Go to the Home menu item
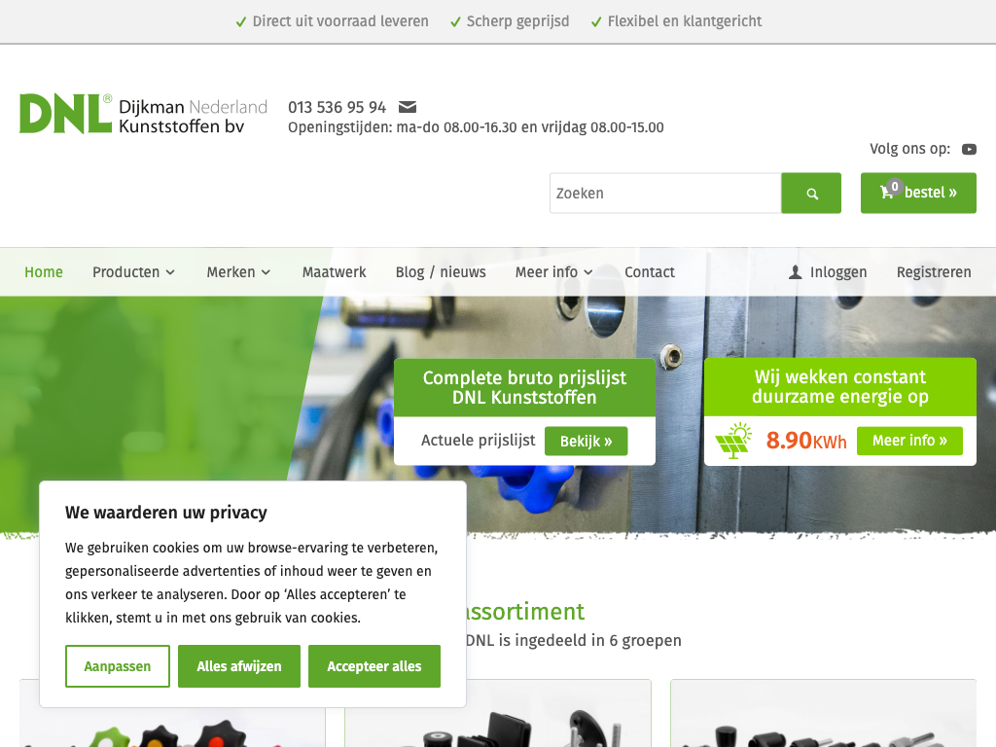The height and width of the screenshot is (747, 996). pos(44,272)
